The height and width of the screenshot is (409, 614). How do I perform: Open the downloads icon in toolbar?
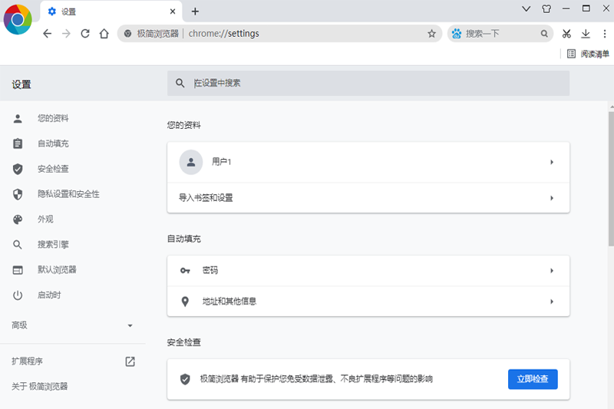(x=586, y=34)
